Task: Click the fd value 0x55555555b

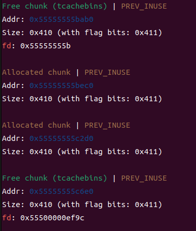Action: [45, 46]
